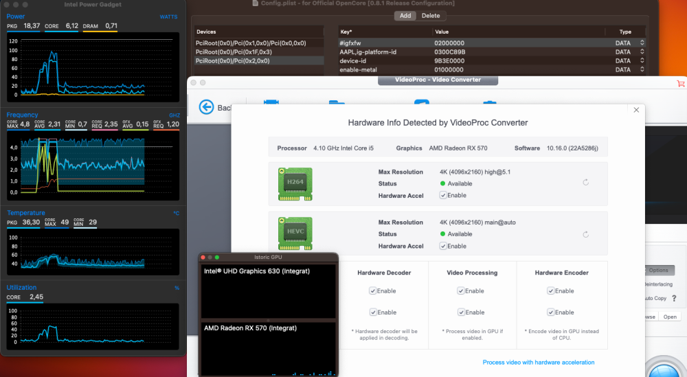Click the Utilization graph in Intel Power Gadget
687x377 pixels.
(x=93, y=326)
